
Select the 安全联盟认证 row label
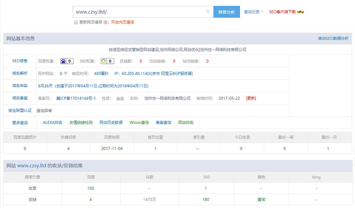coord(20,111)
